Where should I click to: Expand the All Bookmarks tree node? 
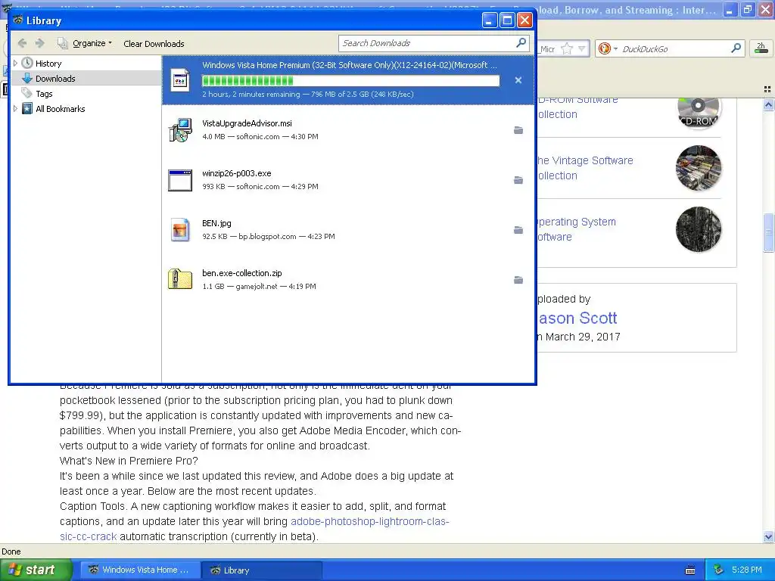[15, 109]
